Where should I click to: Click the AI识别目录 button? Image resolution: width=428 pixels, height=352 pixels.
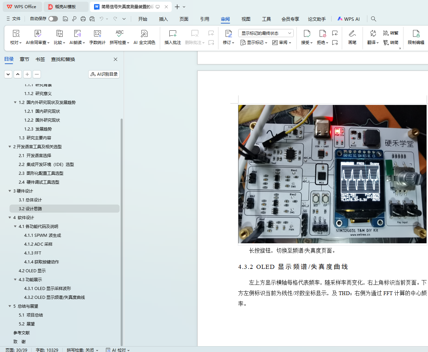click(104, 74)
